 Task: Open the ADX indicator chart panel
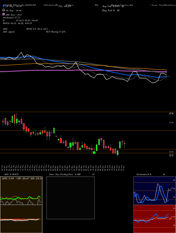[x=21, y=191]
